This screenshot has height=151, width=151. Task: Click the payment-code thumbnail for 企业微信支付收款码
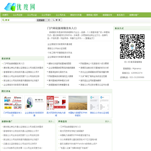34,103
